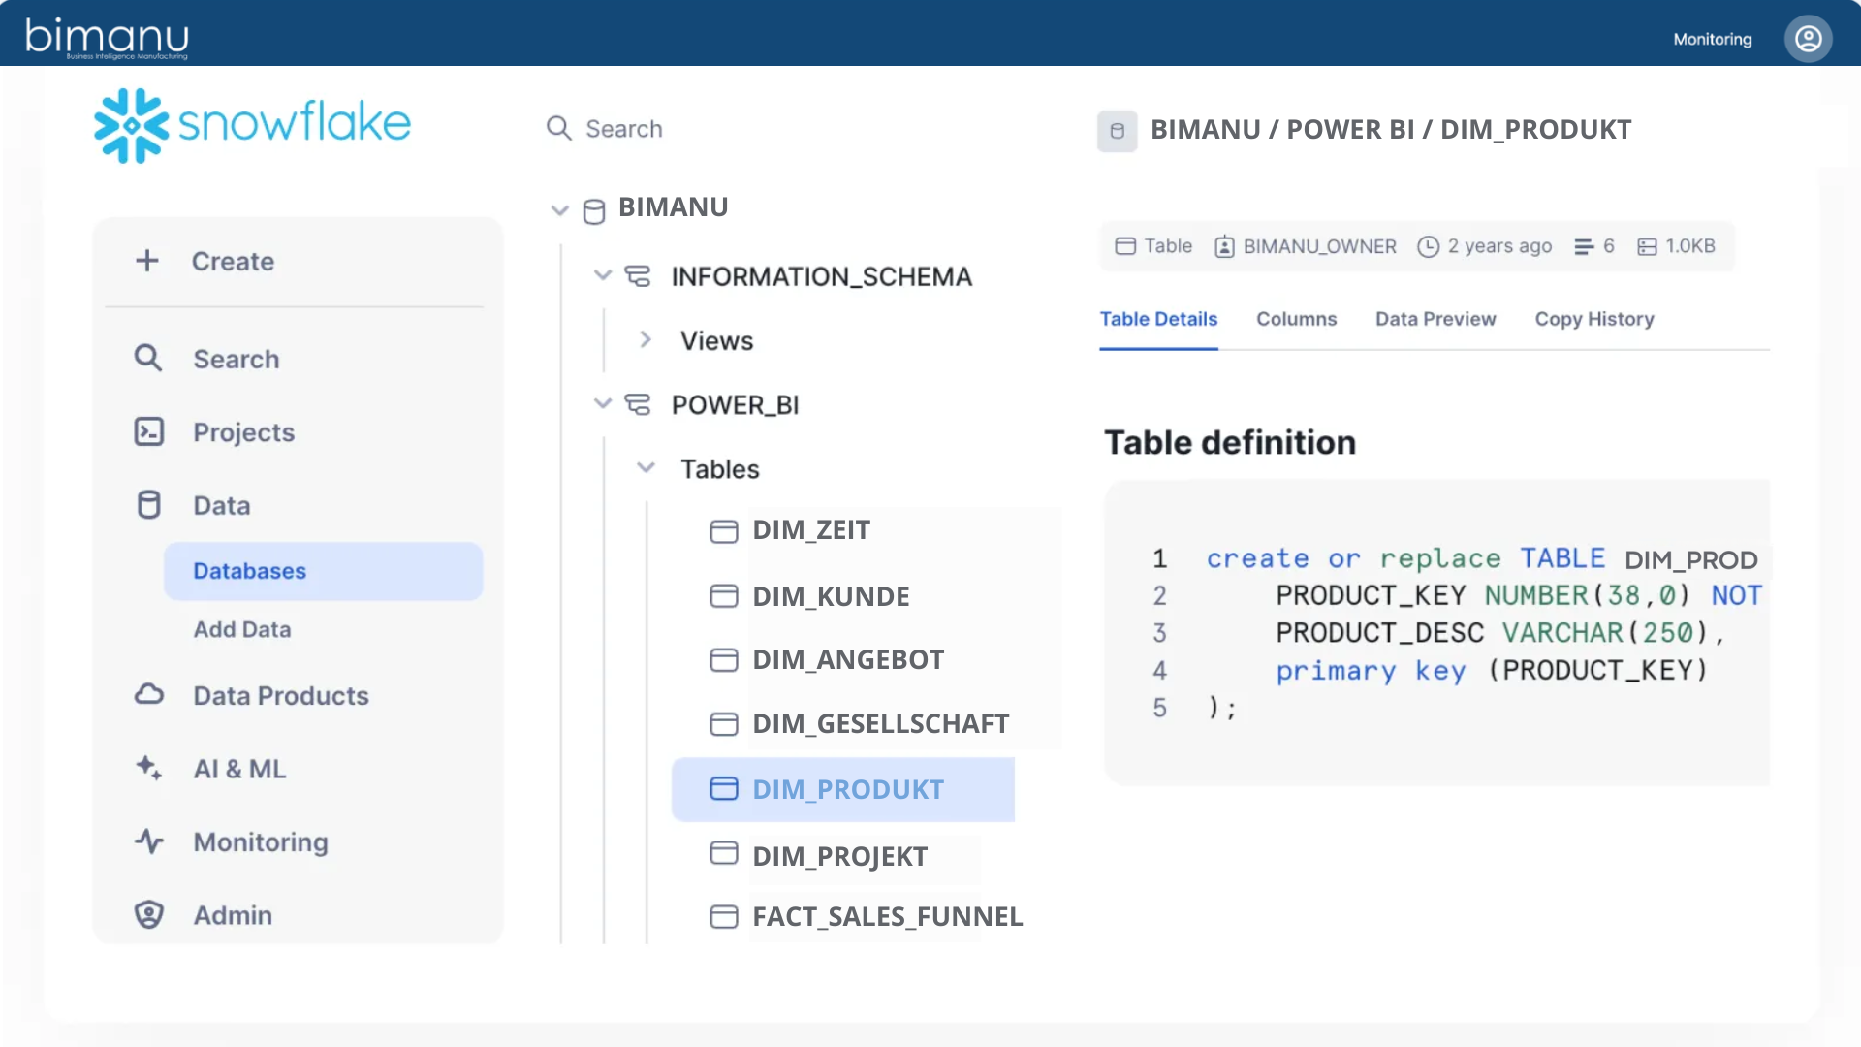Open Monitoring link in top header
Image resolution: width=1861 pixels, height=1047 pixels.
(1713, 40)
